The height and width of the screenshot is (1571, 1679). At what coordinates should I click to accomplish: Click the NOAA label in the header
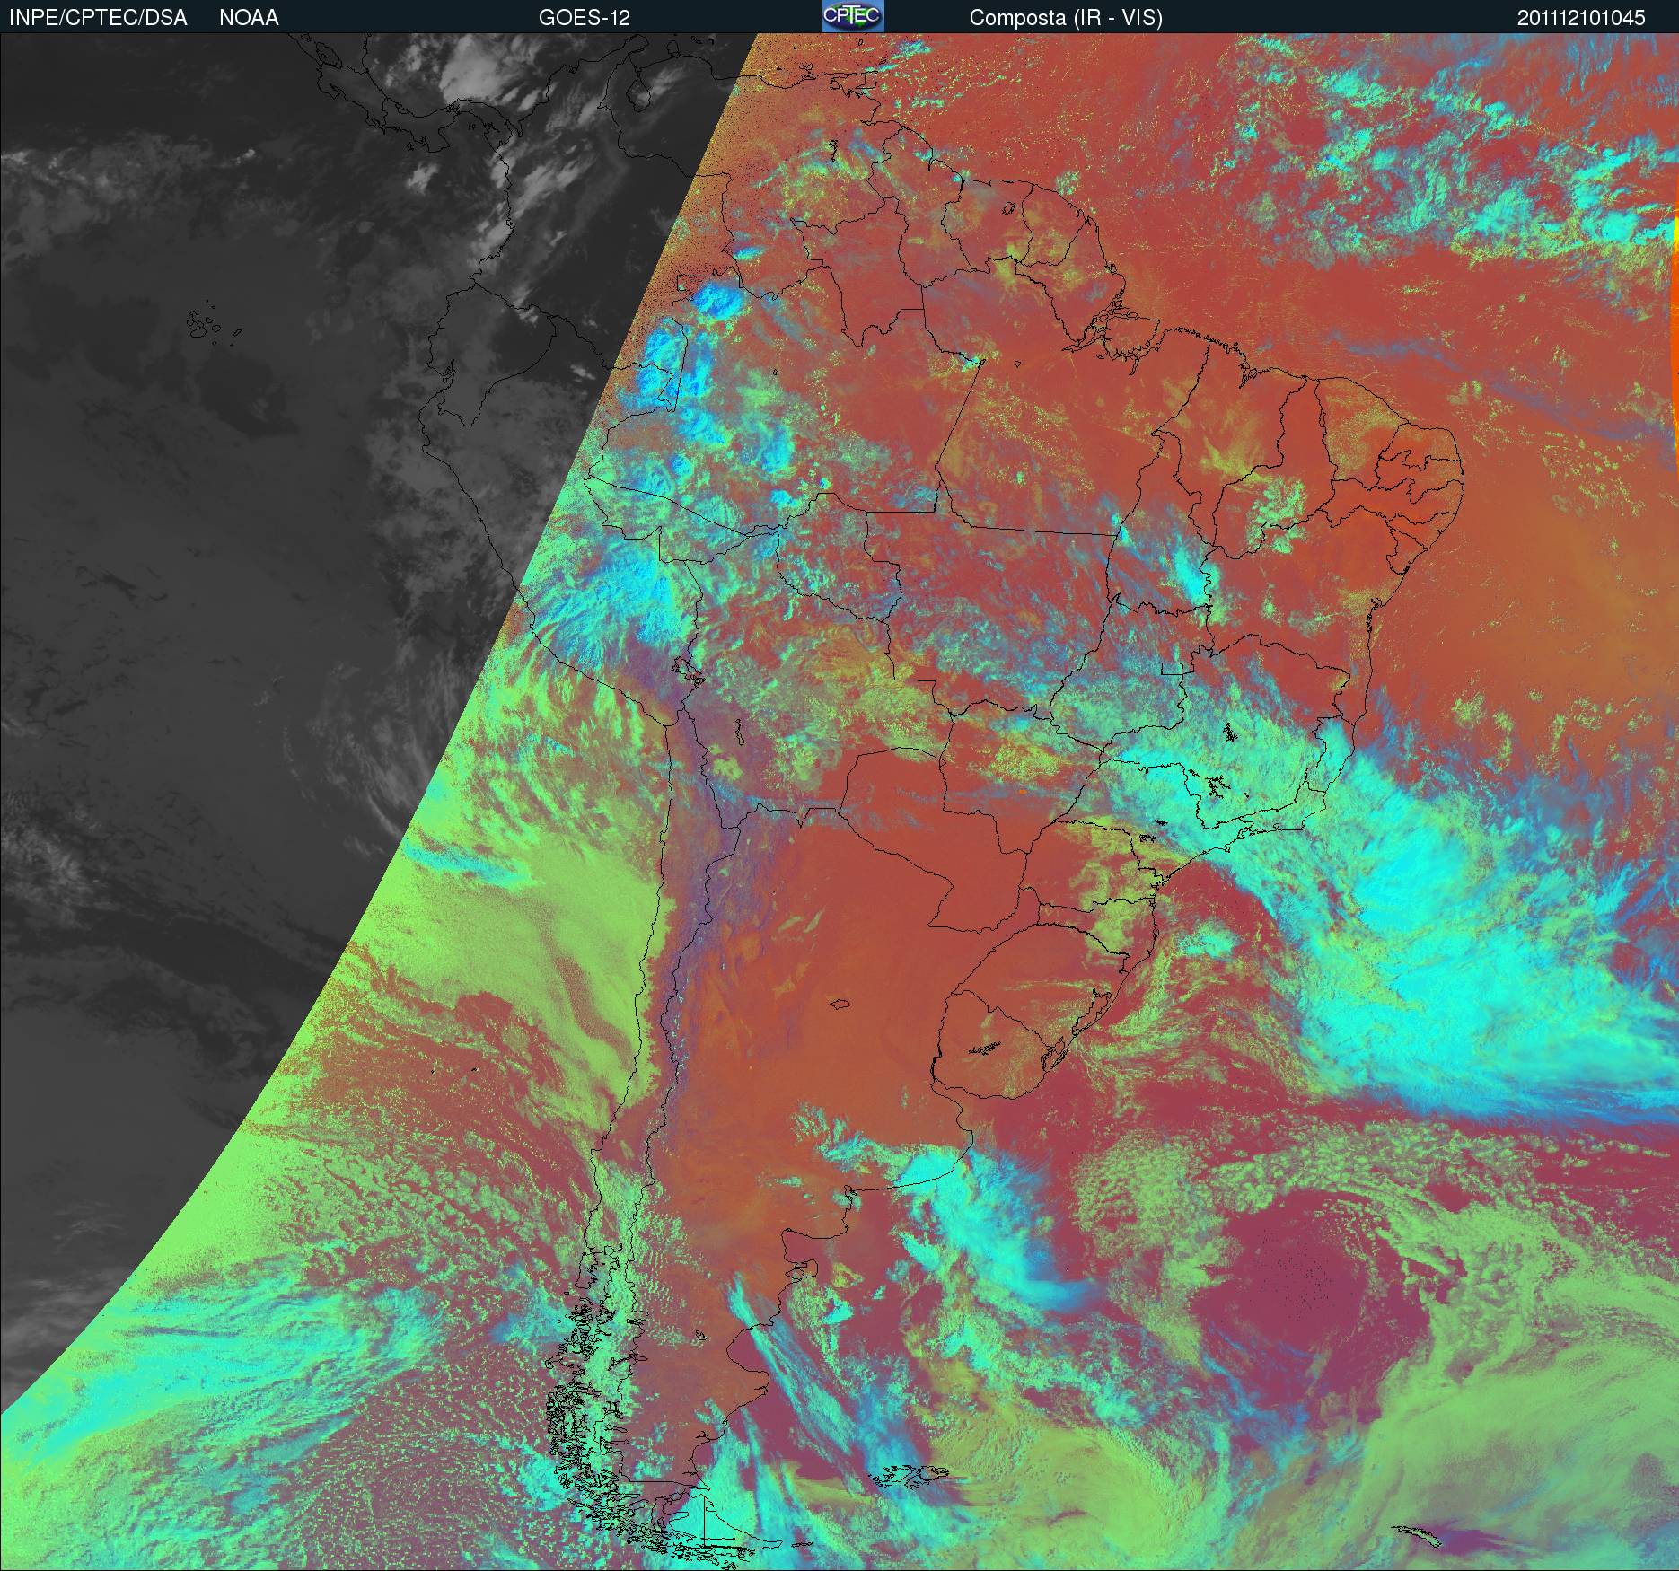point(249,18)
